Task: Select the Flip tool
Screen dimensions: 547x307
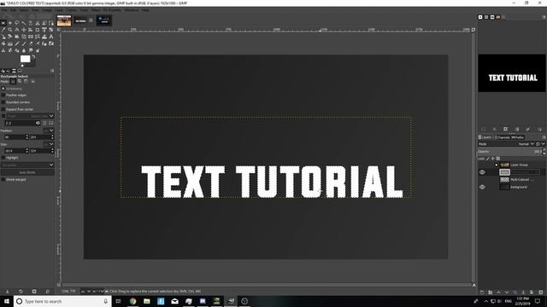Action: 31,37
